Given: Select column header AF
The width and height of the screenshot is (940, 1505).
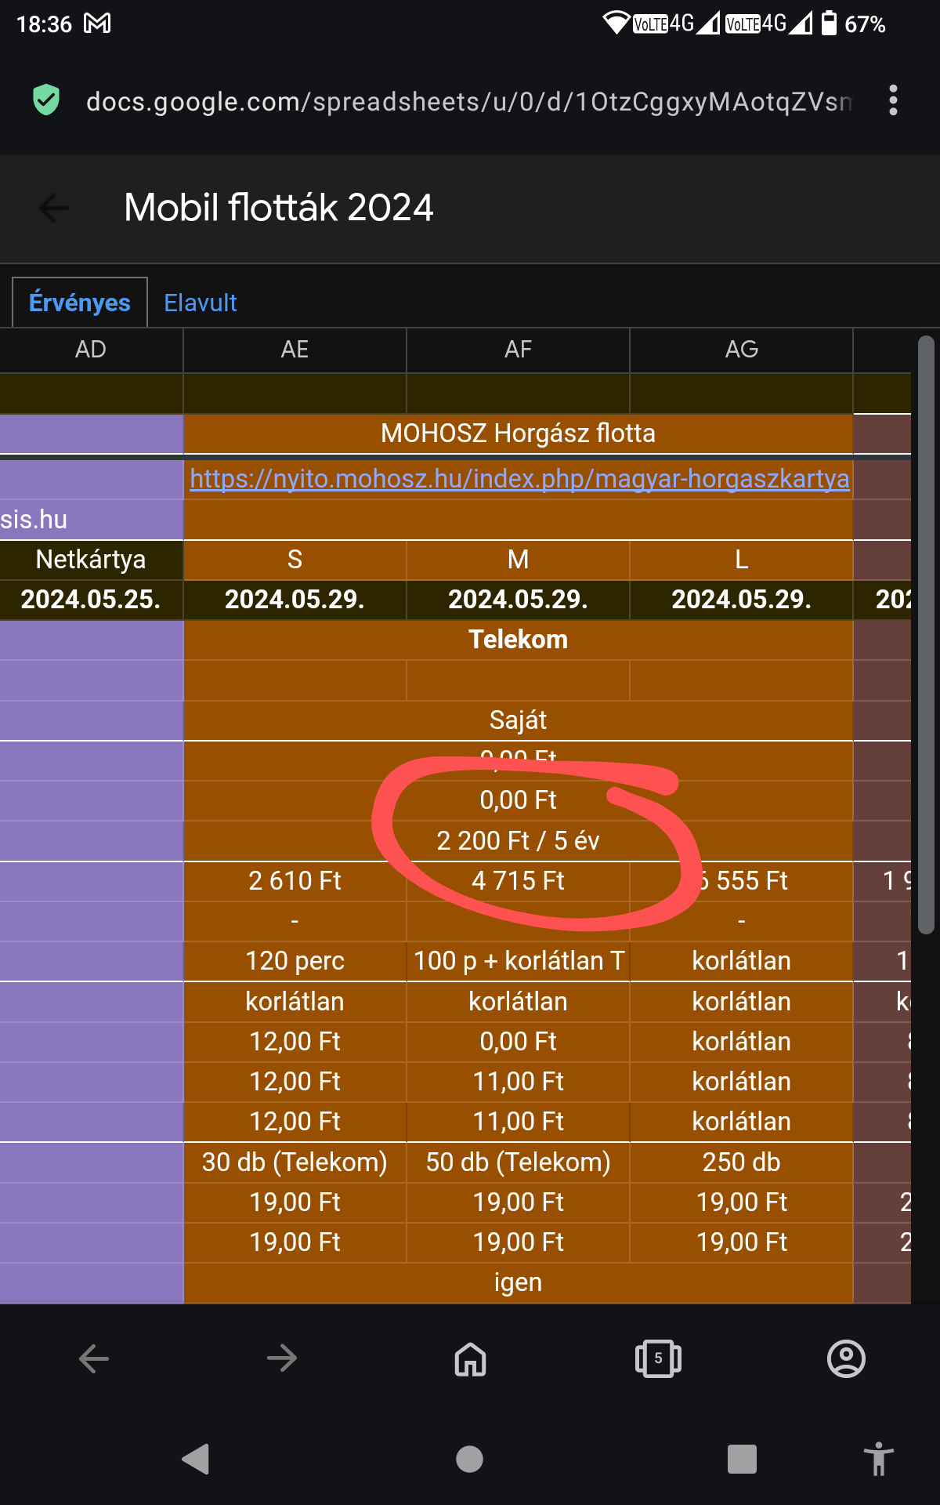Looking at the screenshot, I should [518, 350].
